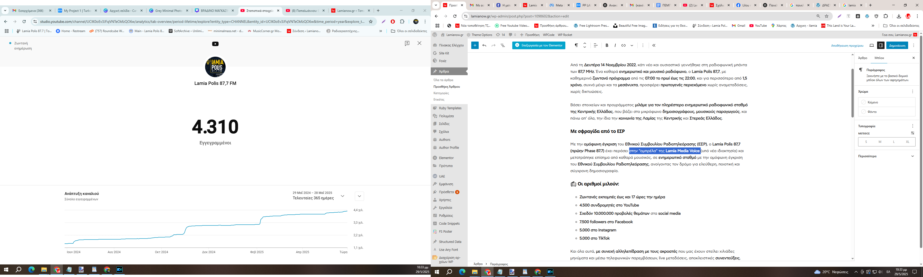Toggle bold formatting in the toolbar

tap(607, 45)
